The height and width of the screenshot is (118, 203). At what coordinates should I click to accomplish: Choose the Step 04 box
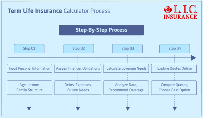click(174, 49)
